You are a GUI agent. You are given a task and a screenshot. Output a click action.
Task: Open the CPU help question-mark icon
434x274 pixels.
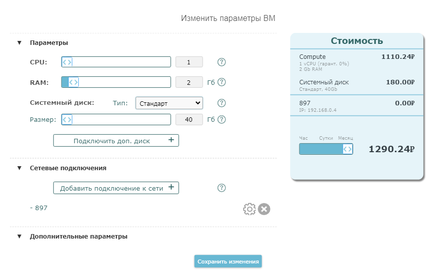pyautogui.click(x=221, y=62)
